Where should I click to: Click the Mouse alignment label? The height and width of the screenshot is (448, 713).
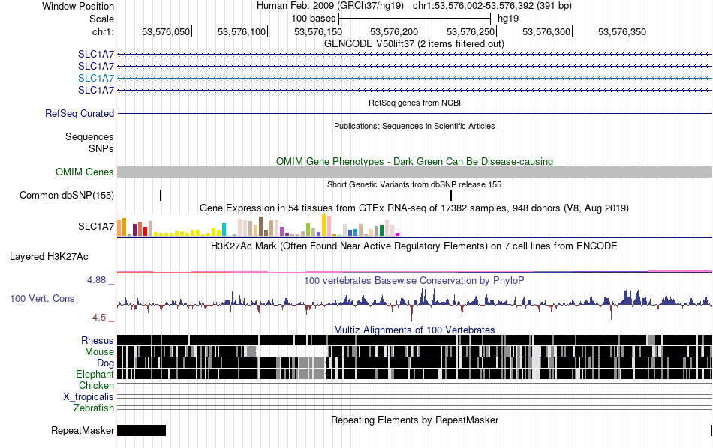point(99,352)
